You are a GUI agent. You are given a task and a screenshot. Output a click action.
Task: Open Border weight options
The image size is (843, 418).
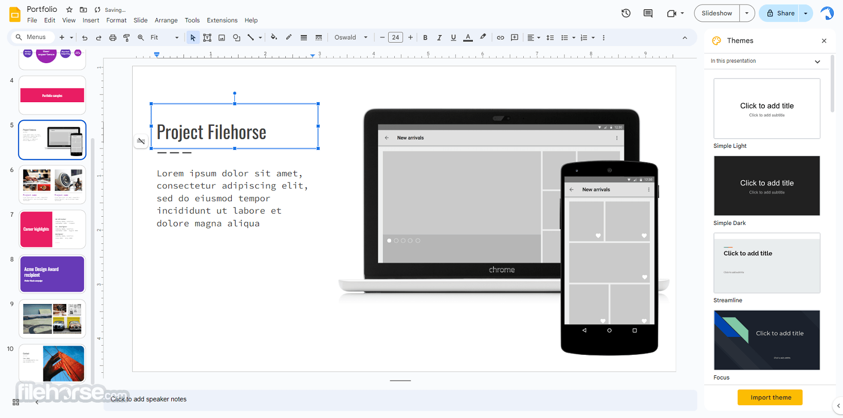[304, 37]
